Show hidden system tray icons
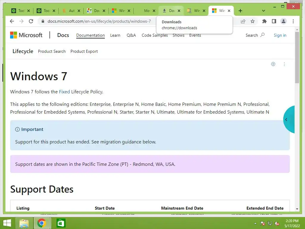The height and width of the screenshot is (229, 305). click(x=255, y=224)
